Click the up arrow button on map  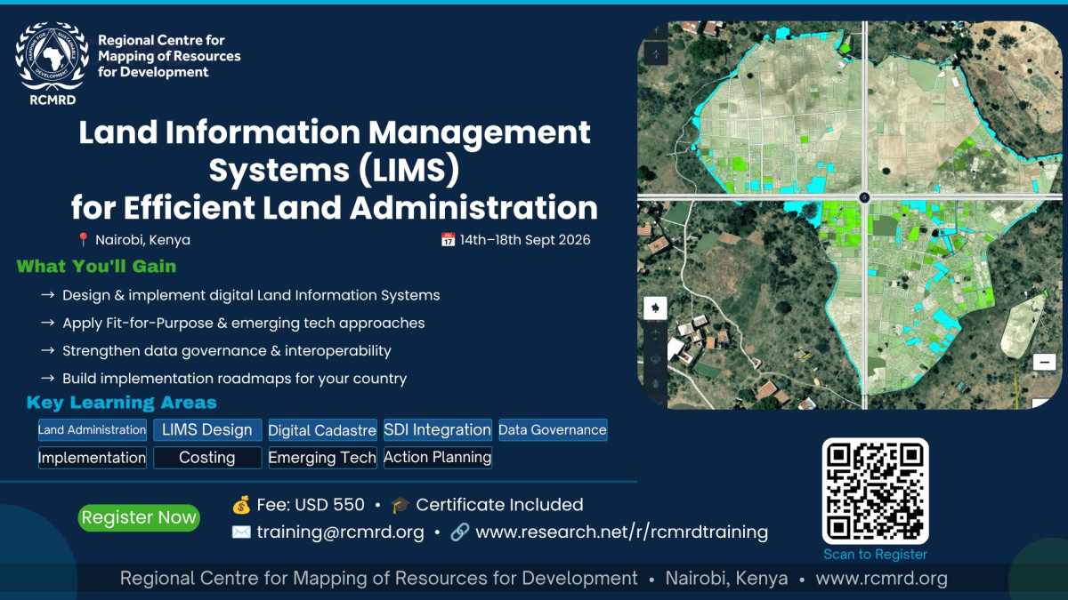click(656, 53)
